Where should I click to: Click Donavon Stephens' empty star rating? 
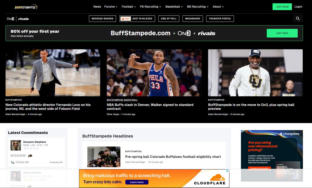click(x=31, y=149)
